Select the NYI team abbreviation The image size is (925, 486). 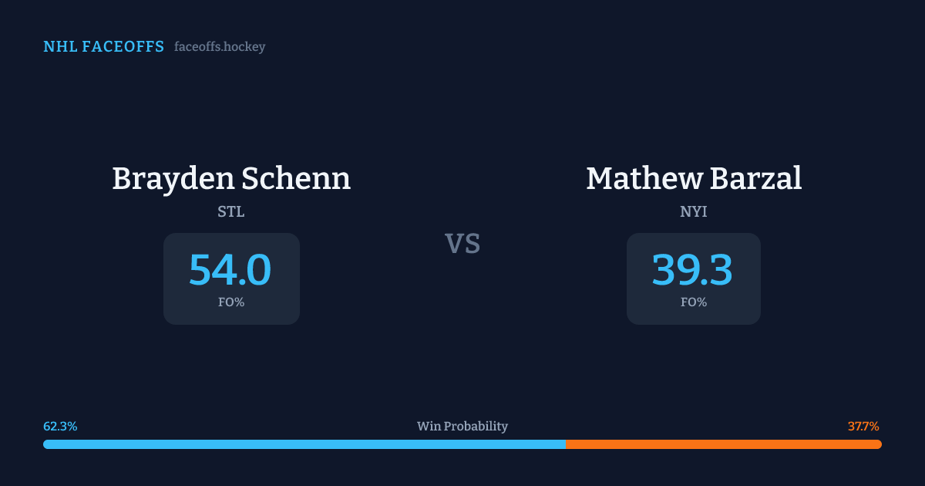(694, 211)
